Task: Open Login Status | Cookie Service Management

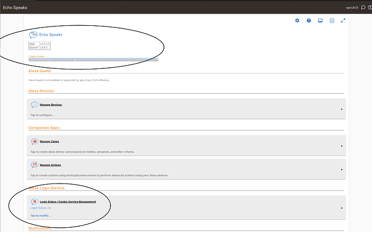Action: pos(68,202)
